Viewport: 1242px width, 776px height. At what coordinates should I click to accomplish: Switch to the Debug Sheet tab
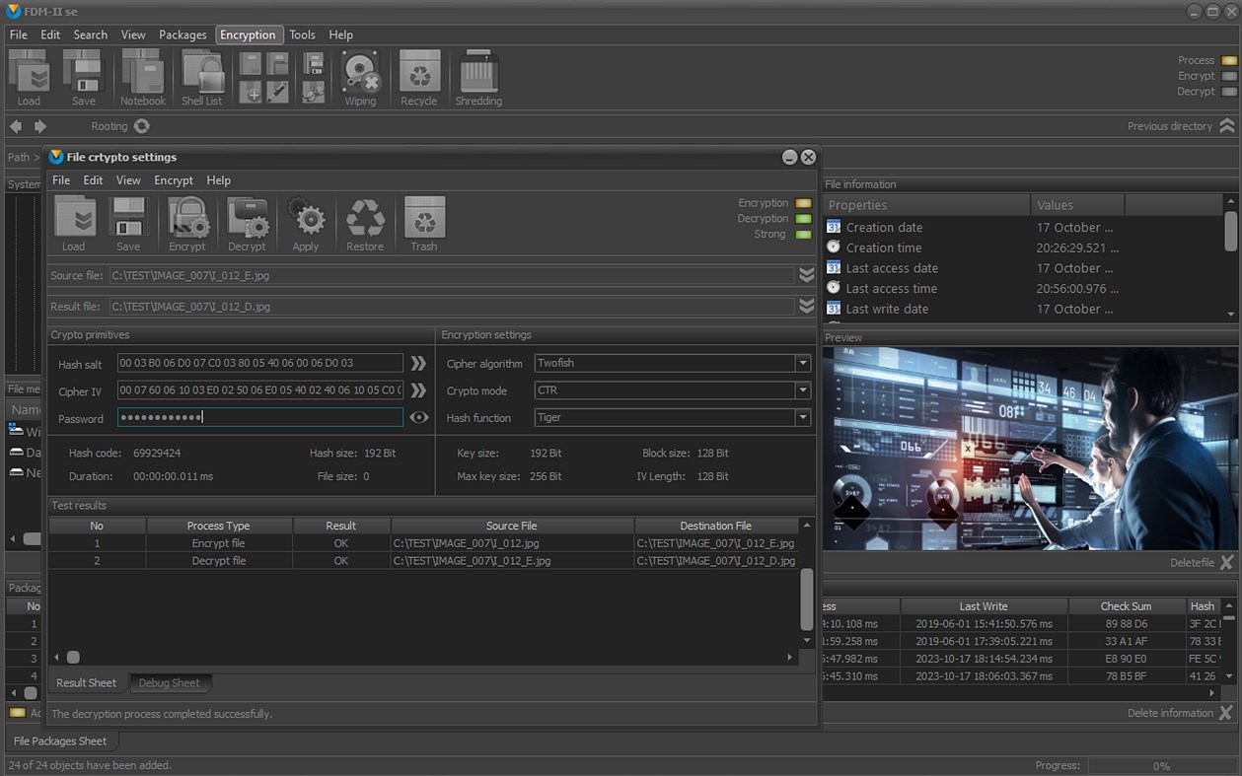point(169,682)
